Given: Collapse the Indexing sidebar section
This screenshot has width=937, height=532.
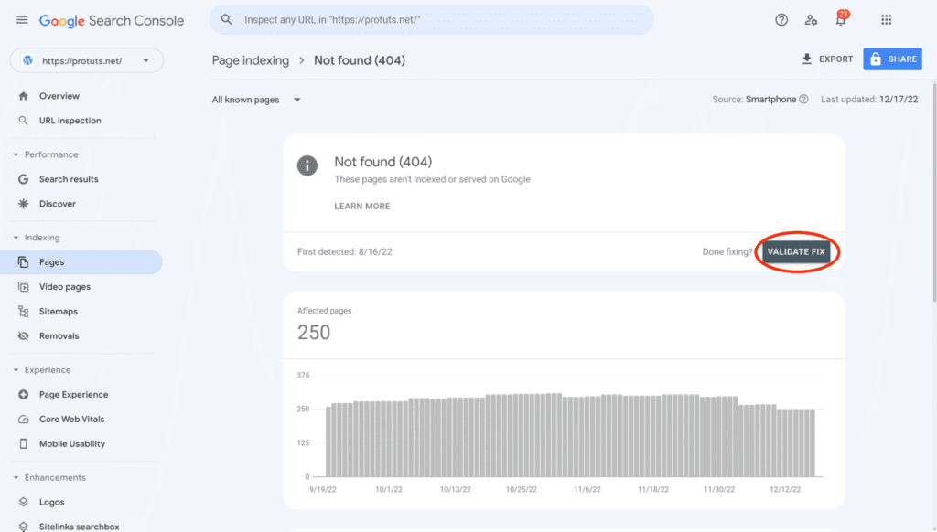Looking at the screenshot, I should 16,238.
